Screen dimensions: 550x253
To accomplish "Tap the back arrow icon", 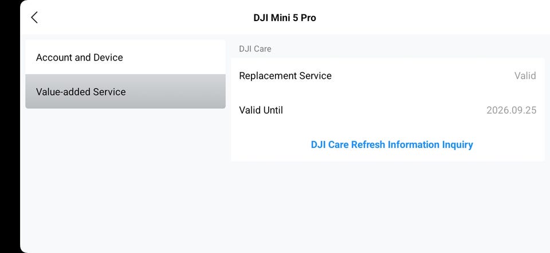I will click(x=34, y=18).
